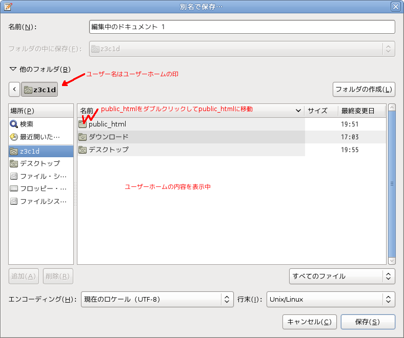Click the back arrow beside z3c1d path button
The width and height of the screenshot is (404, 338).
pyautogui.click(x=14, y=89)
